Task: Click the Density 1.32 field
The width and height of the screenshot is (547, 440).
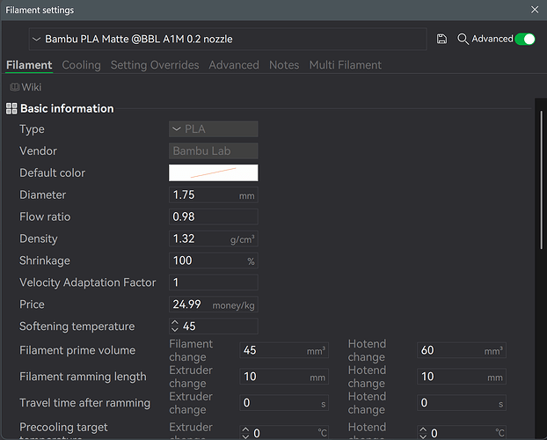Action: [214, 238]
